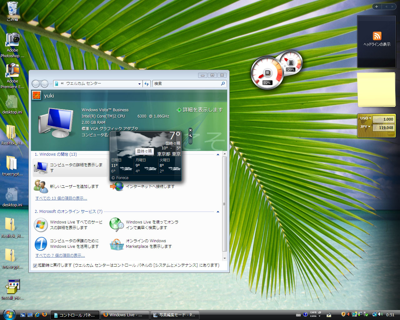
Task: Click 詳細を表示します link
Action: coord(200,110)
